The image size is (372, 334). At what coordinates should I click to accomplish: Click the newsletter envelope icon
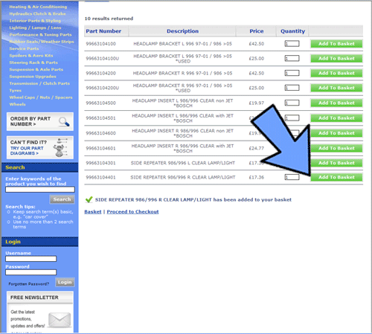60,320
